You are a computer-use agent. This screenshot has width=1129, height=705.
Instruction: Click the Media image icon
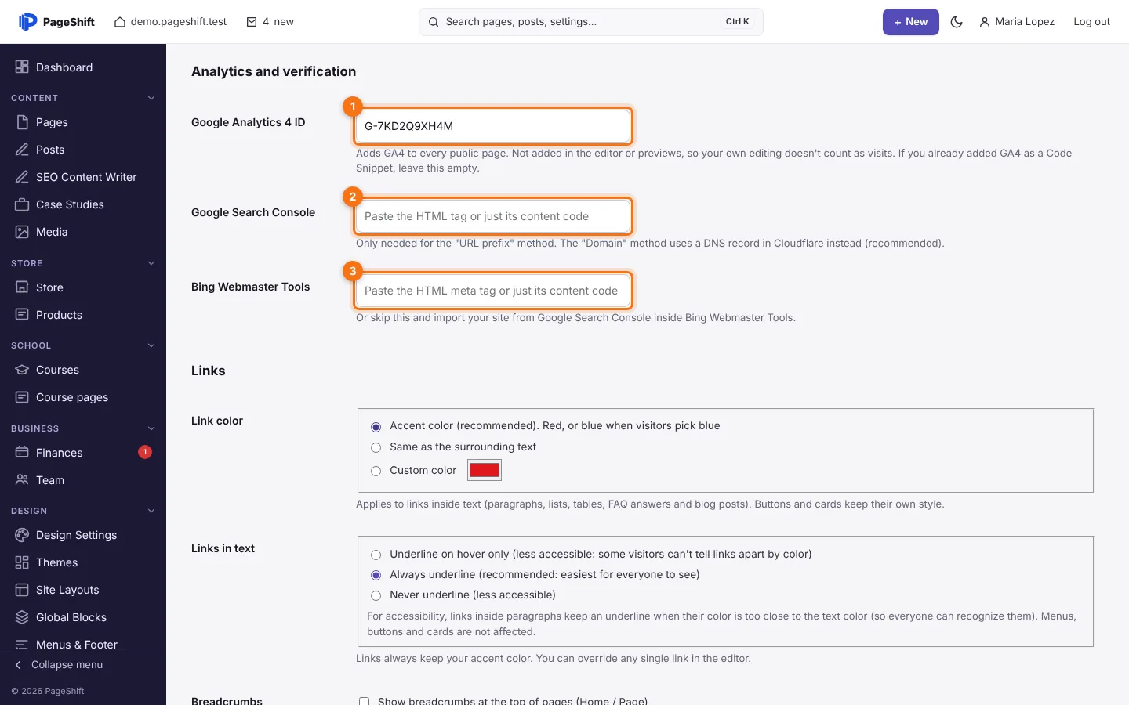point(22,232)
